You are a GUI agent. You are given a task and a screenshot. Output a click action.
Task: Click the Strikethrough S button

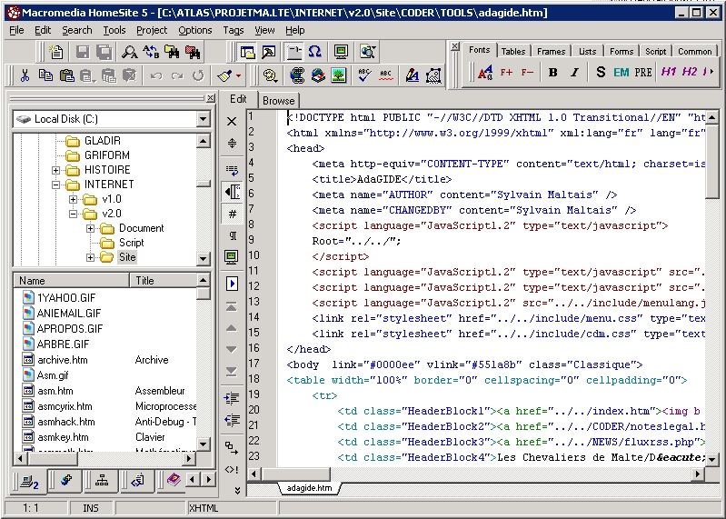(x=601, y=73)
